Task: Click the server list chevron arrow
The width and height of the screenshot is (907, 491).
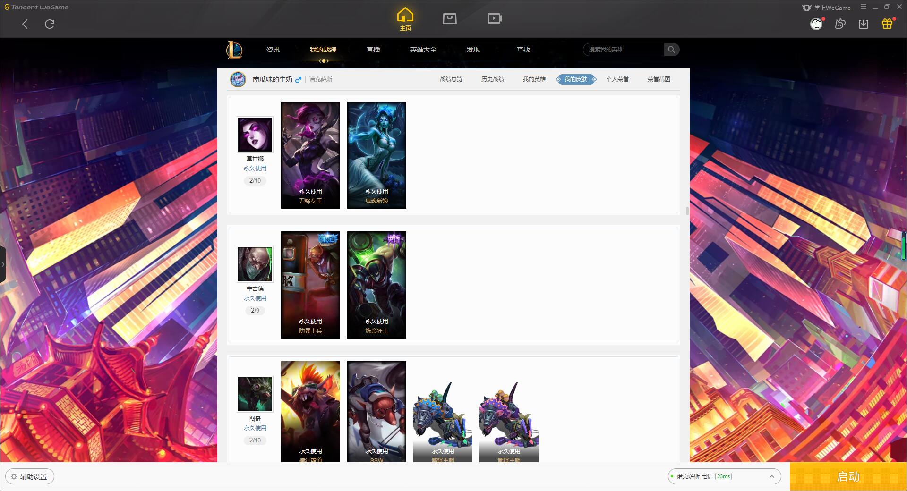Action: tap(772, 476)
